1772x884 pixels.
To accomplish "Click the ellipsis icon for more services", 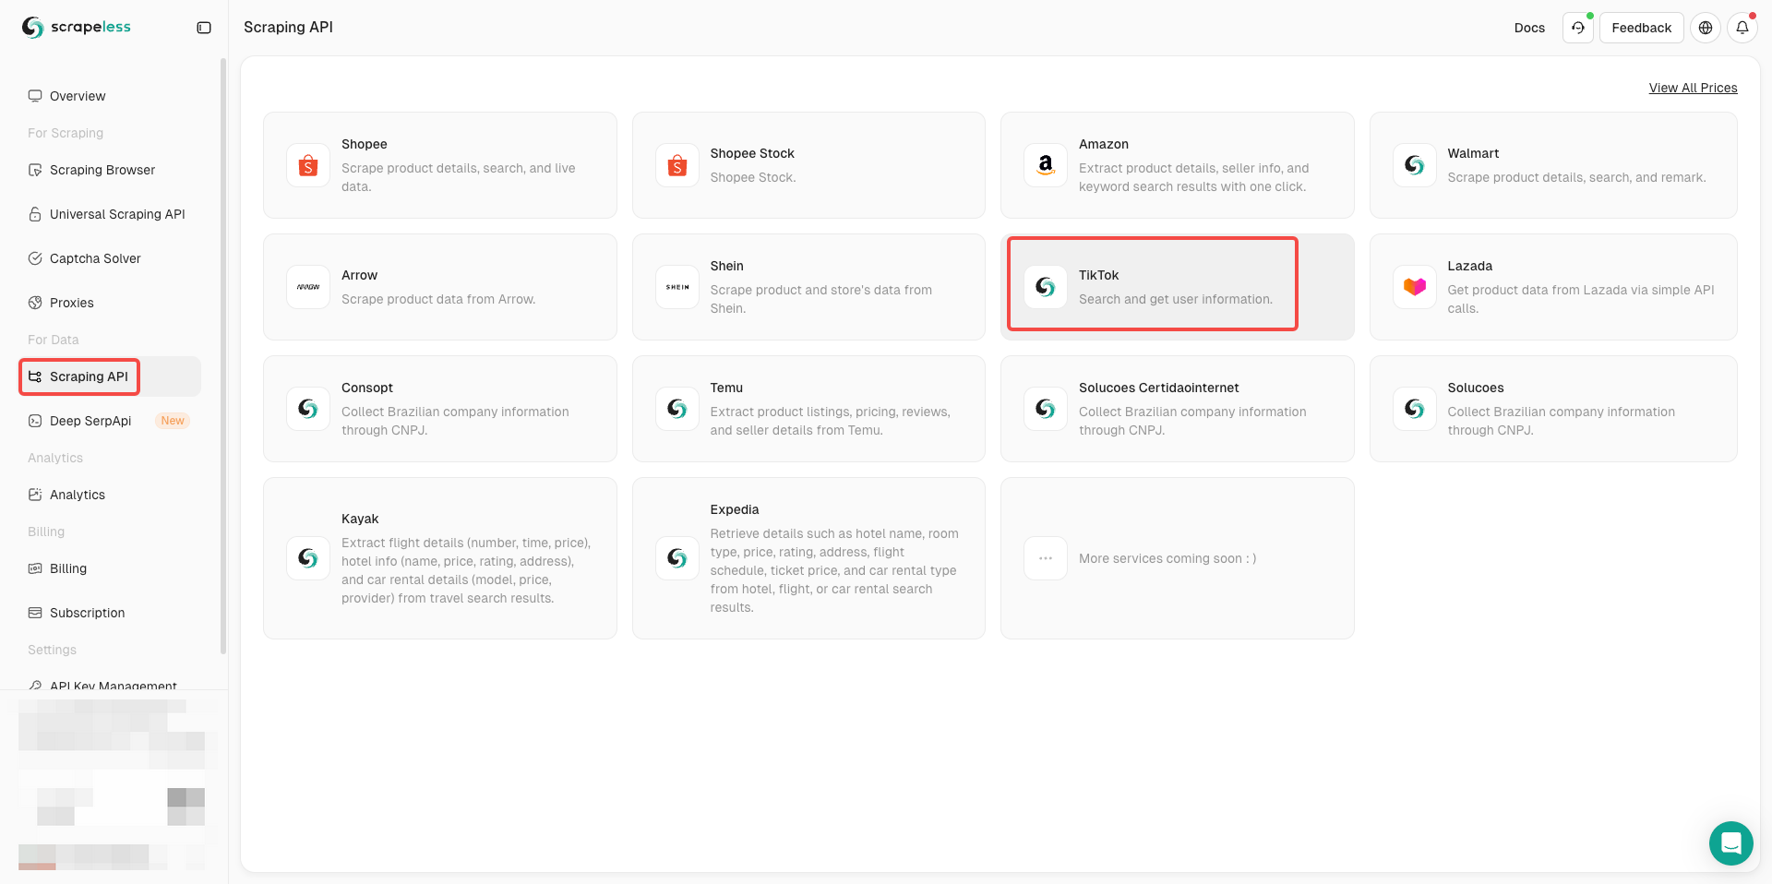I will (1046, 558).
